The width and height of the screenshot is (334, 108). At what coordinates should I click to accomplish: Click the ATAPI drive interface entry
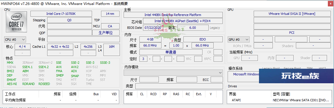[x=236, y=100]
